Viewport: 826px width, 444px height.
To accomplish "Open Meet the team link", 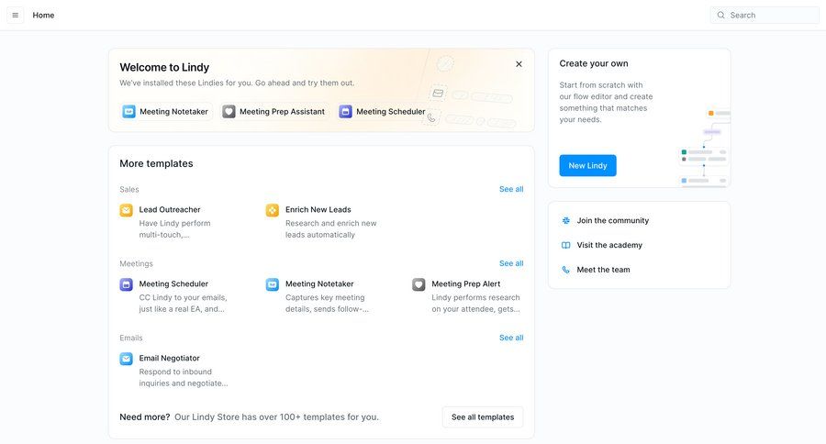I will [x=603, y=270].
